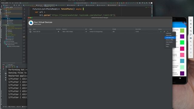Image resolution: width=194 pixels, height=109 pixels.
Task: Select the main.dart tab in the Run panel
Action: click(x=10, y=64)
